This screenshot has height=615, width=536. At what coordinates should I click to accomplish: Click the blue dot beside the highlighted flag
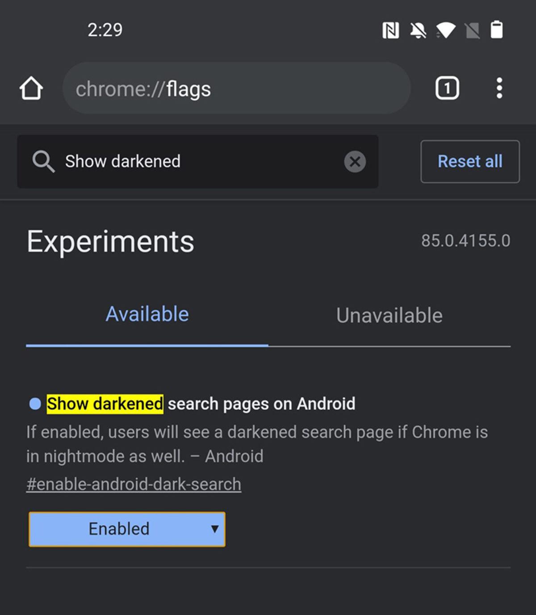pos(34,404)
